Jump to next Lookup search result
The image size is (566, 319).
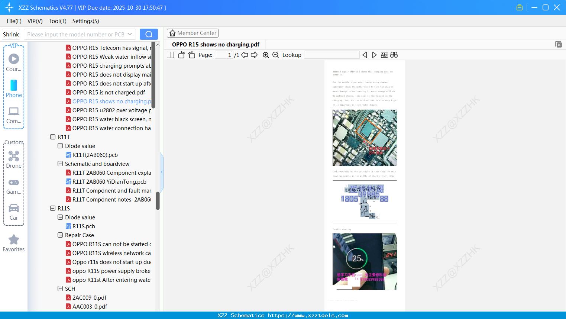374,55
